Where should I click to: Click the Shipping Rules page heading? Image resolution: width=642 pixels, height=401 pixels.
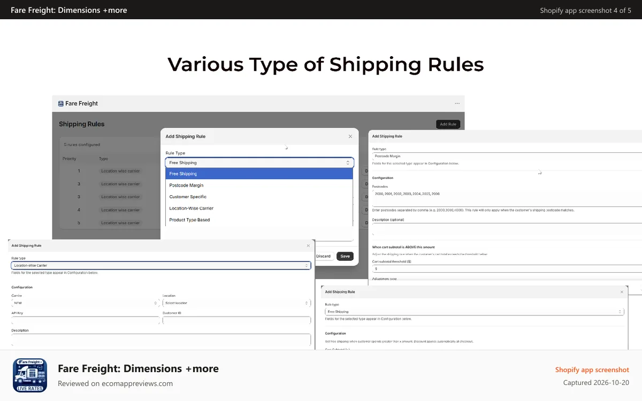[x=82, y=124]
